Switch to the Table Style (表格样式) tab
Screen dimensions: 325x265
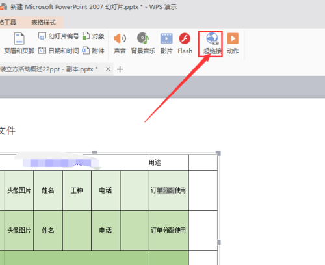pyautogui.click(x=44, y=23)
